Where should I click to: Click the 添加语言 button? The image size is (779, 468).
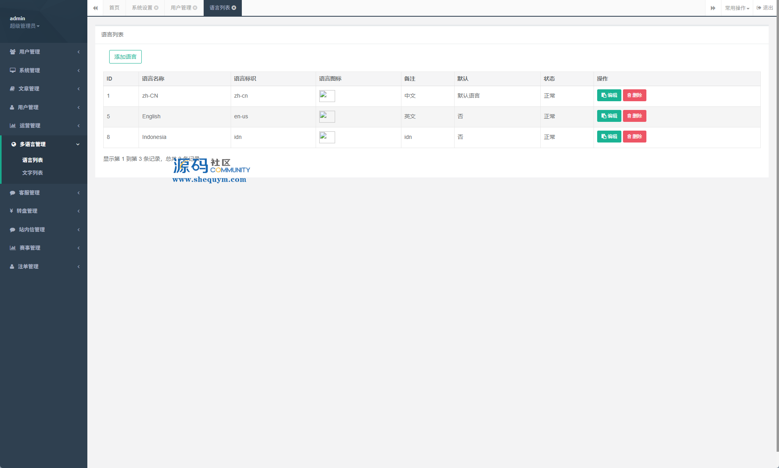(x=125, y=57)
